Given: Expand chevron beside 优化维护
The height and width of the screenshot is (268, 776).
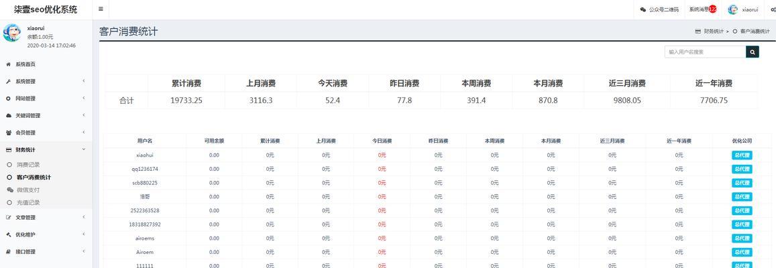Looking at the screenshot, I should click(x=84, y=234).
